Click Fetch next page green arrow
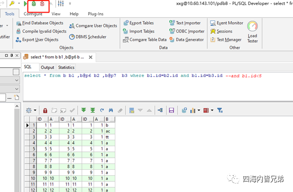This screenshot has height=192, width=293. (84, 110)
